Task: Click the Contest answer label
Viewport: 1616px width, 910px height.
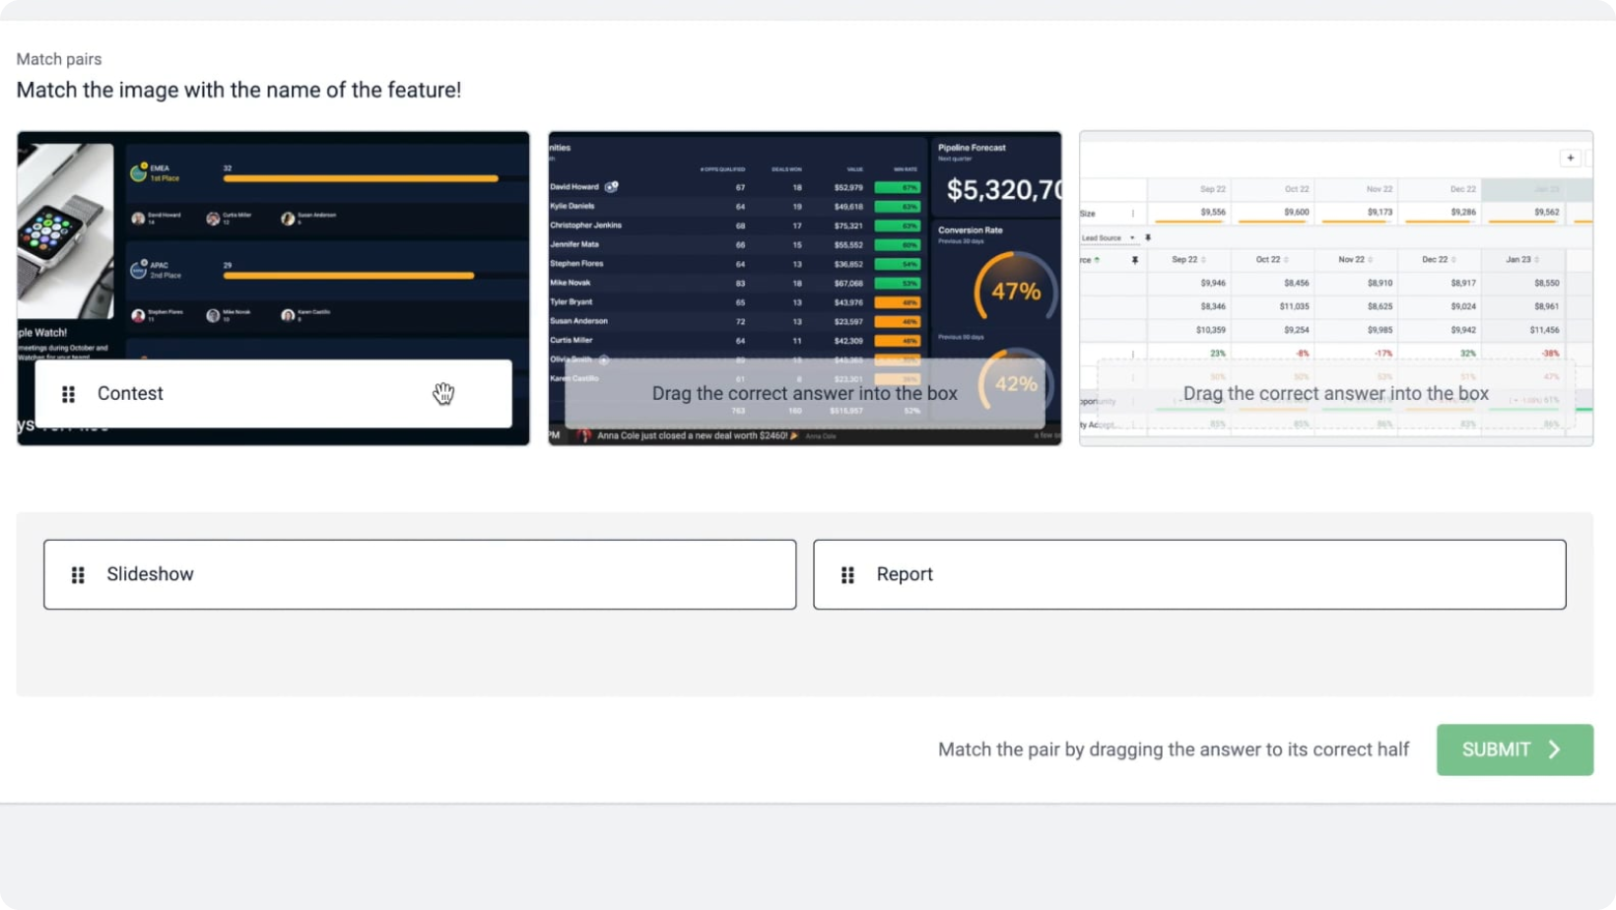Action: click(x=130, y=394)
